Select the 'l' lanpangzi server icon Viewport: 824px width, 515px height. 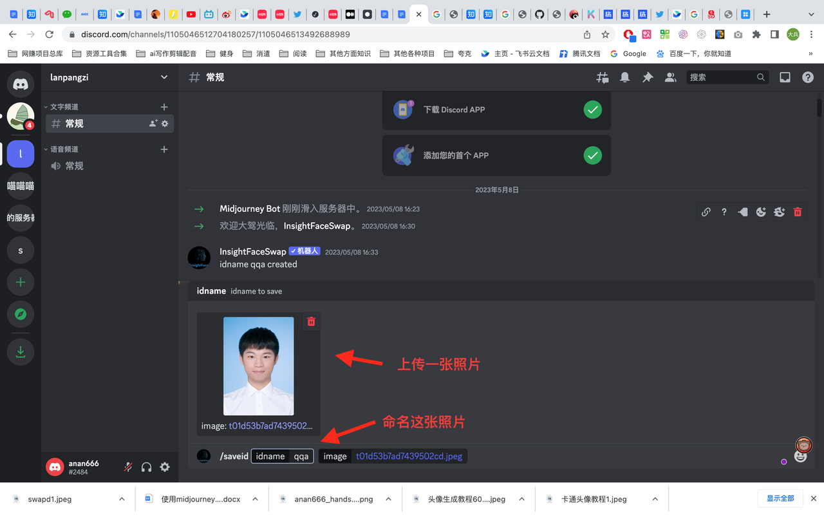(x=21, y=154)
